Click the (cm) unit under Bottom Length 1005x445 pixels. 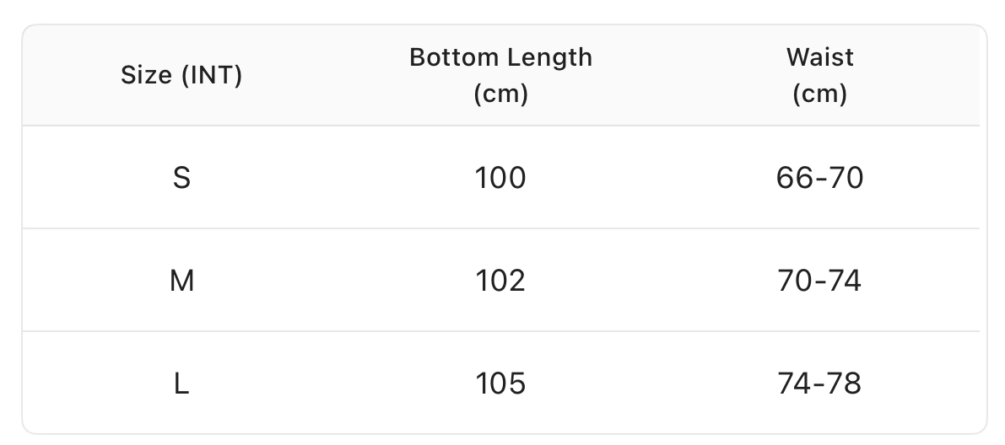[500, 94]
